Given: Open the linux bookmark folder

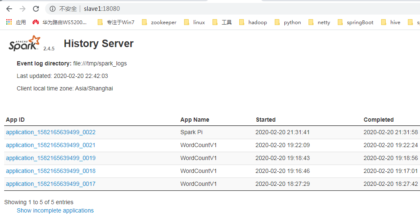Looking at the screenshot, I should click(x=195, y=22).
